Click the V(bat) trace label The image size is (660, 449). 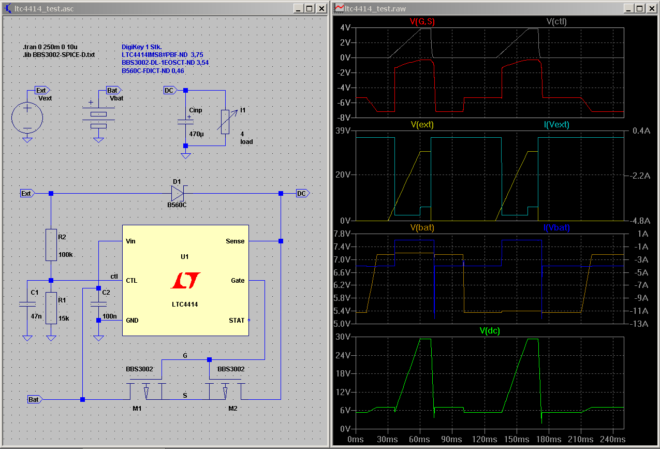422,227
